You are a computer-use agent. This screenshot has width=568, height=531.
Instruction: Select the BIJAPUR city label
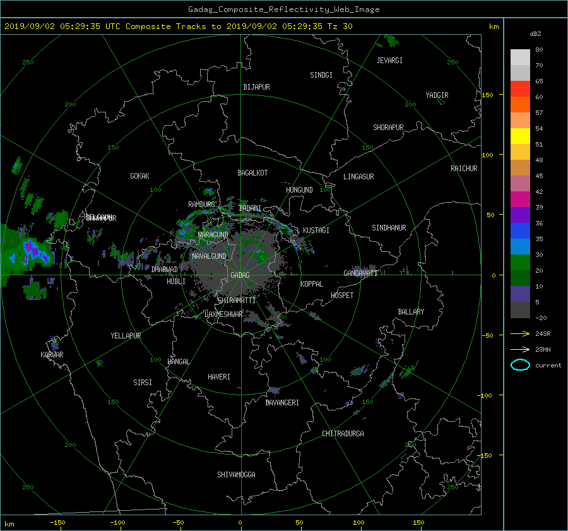256,87
